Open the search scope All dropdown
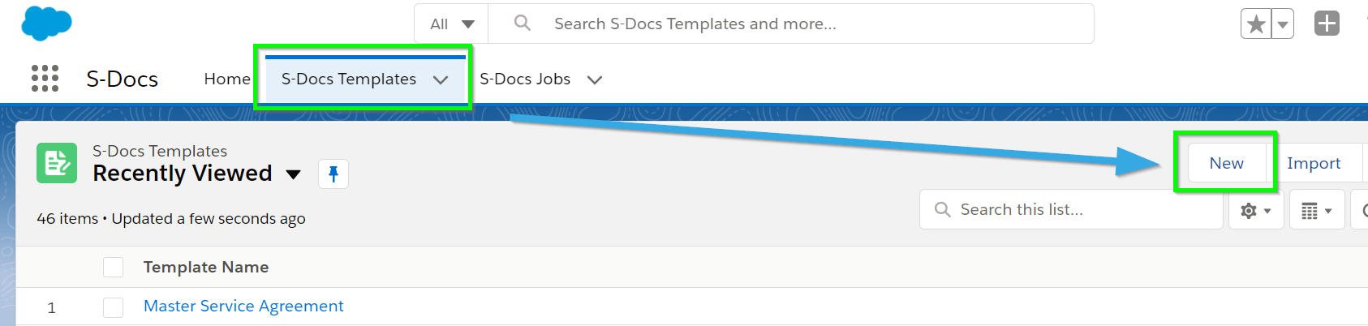This screenshot has width=1368, height=326. 451,24
